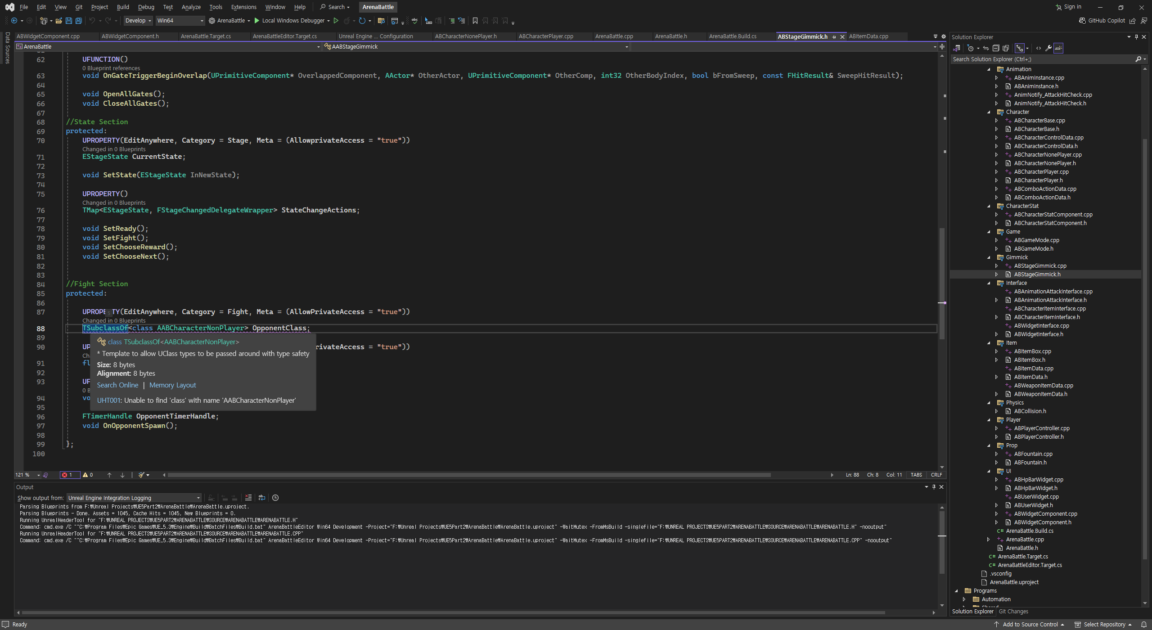Go to previous issue up arrow
Screen dimensions: 1152x630
(109, 475)
